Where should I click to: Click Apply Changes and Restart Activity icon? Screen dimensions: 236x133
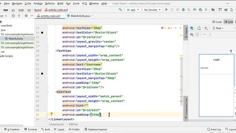pos(172,10)
